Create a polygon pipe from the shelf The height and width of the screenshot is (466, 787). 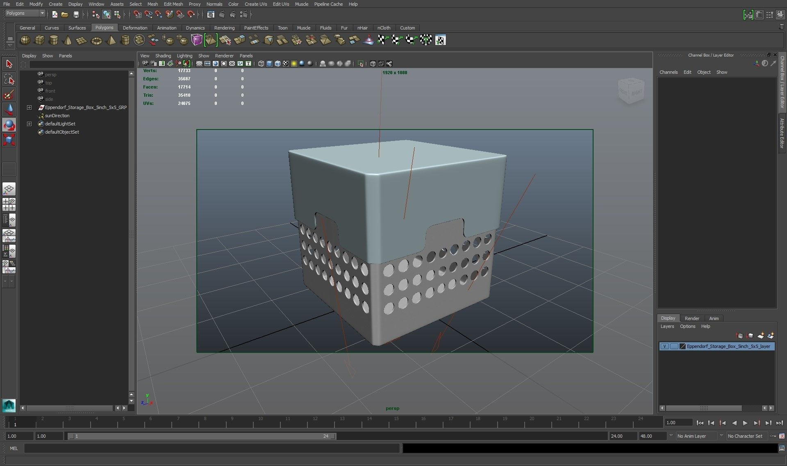pos(125,40)
